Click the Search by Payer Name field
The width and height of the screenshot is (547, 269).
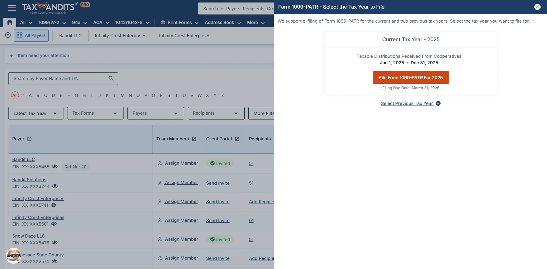(x=59, y=79)
